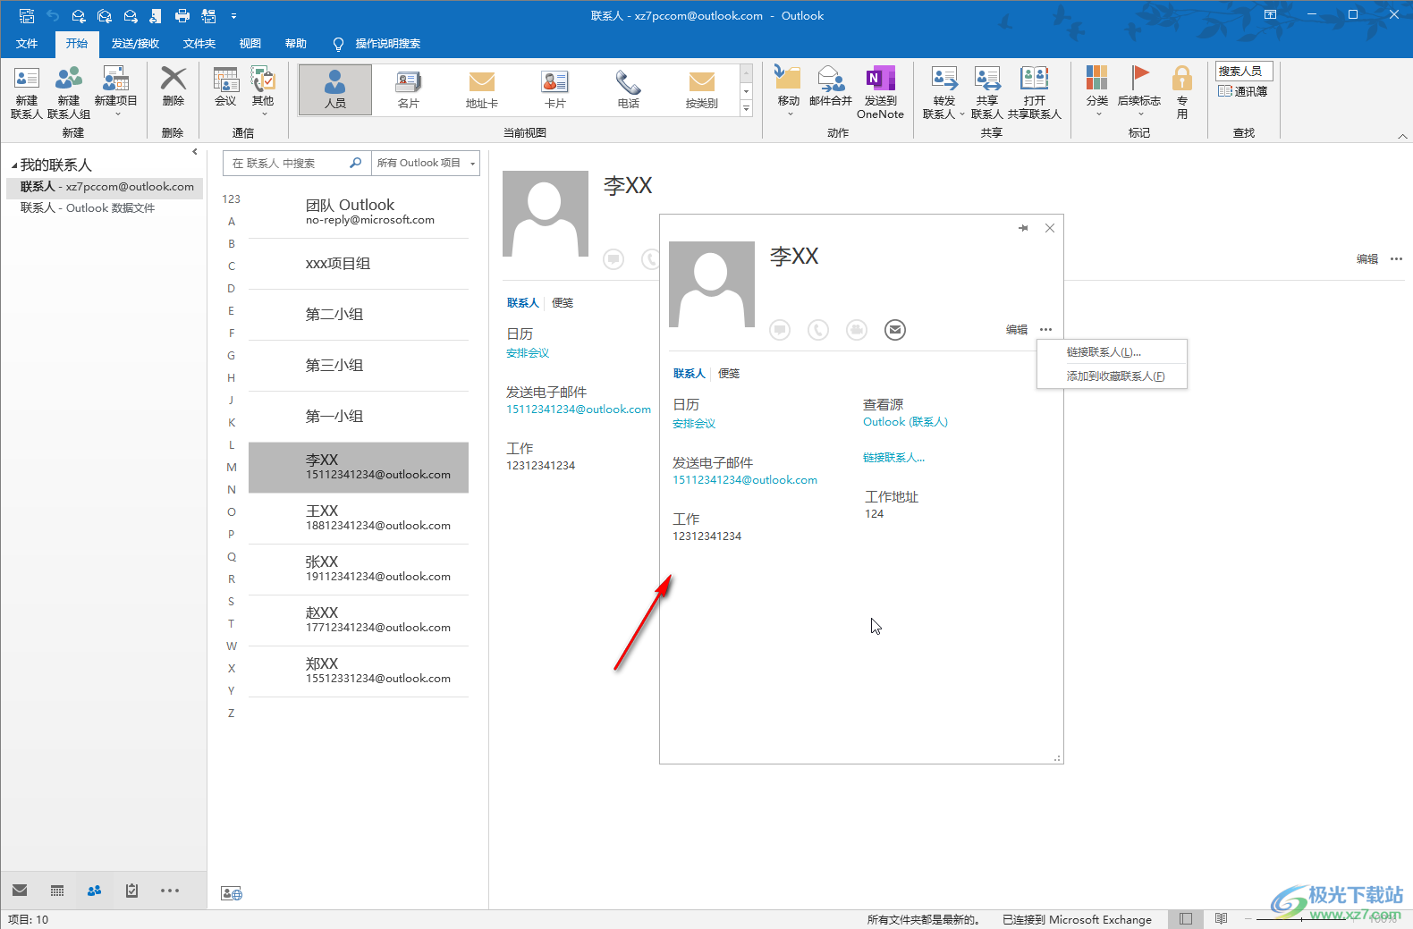
Task: Switch to Tasks in navigation bar
Action: click(x=132, y=891)
